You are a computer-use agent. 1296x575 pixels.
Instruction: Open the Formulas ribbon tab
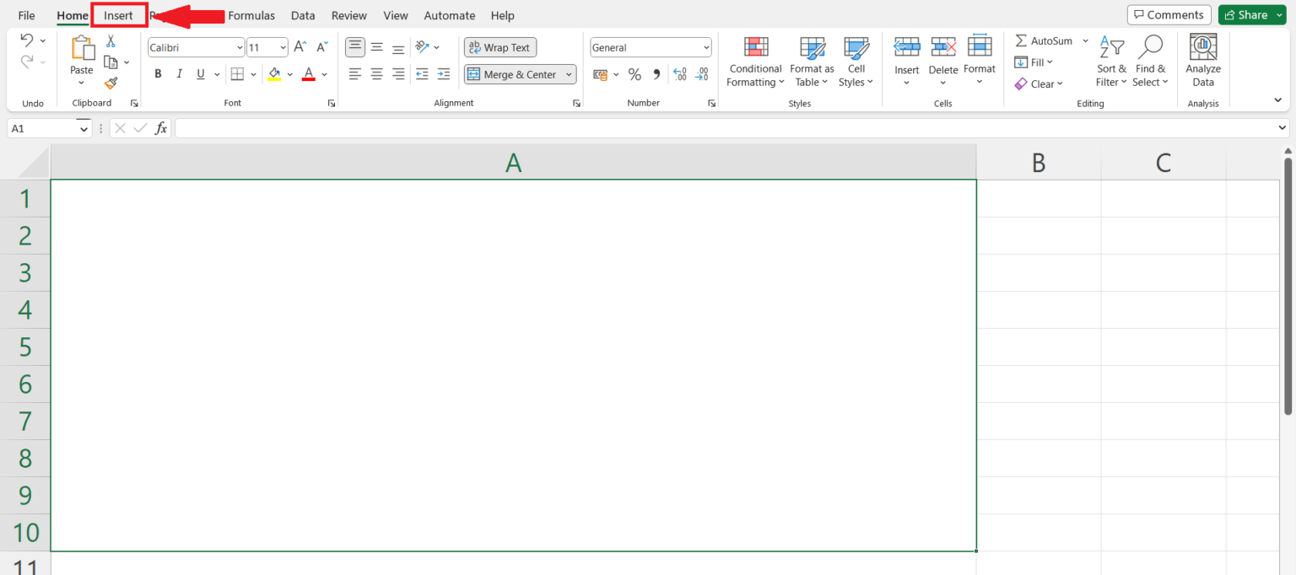pos(251,15)
